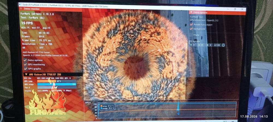Disable Render furry object checkbox

tap(191, 25)
